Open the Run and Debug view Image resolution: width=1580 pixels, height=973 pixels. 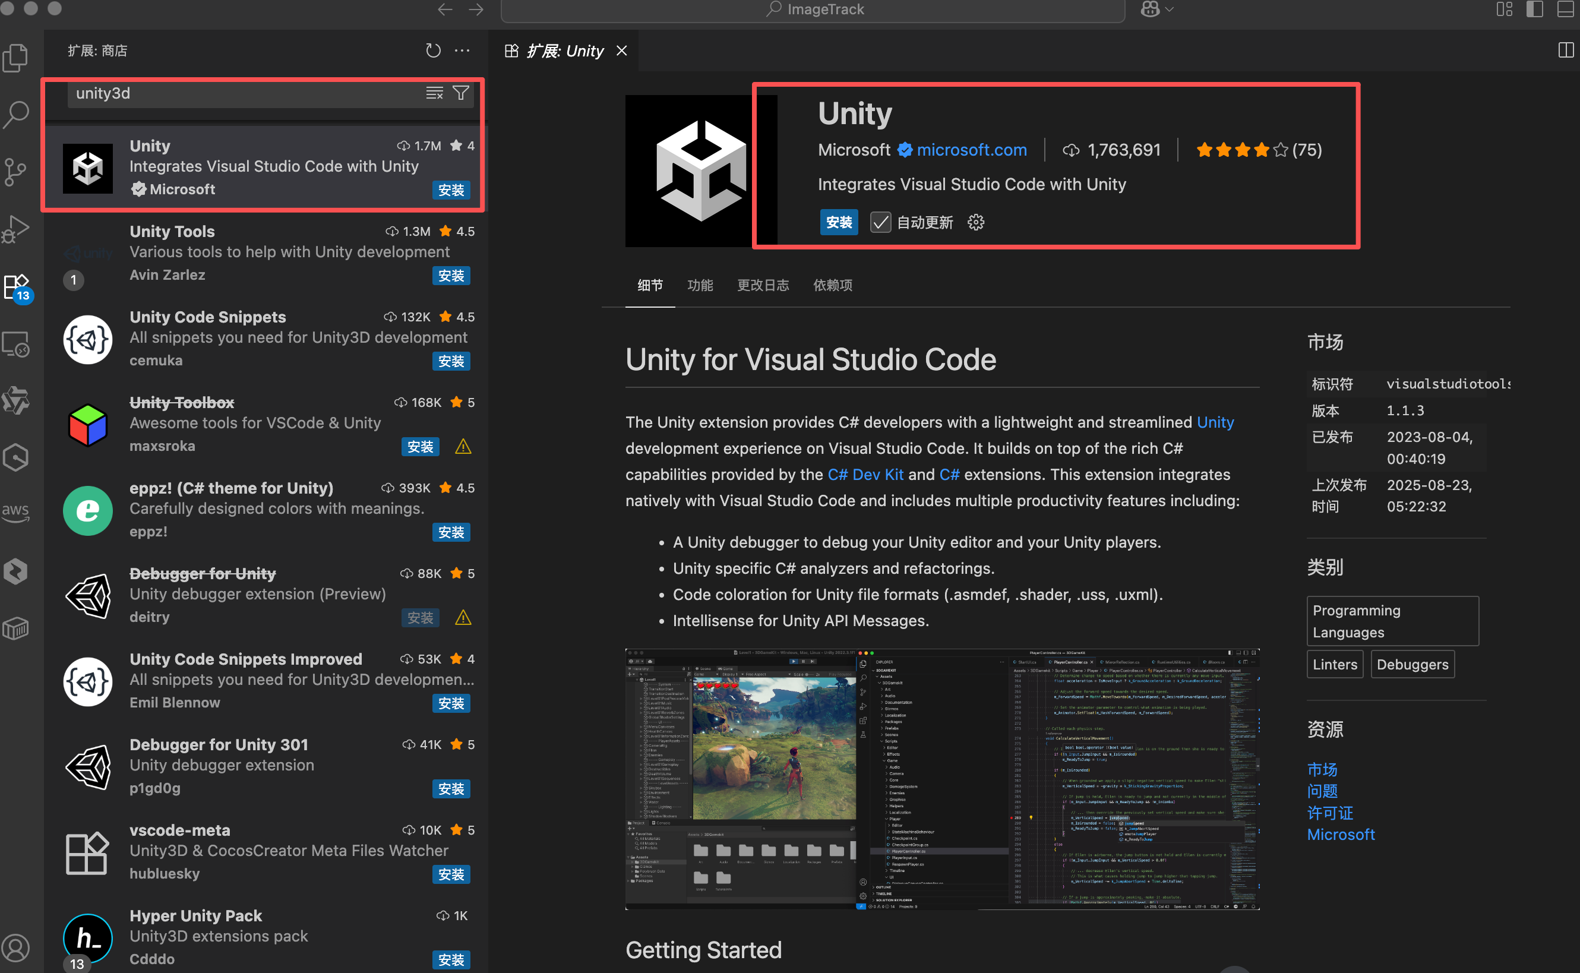point(16,229)
